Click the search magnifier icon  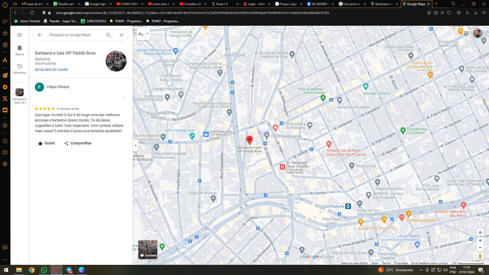(108, 35)
